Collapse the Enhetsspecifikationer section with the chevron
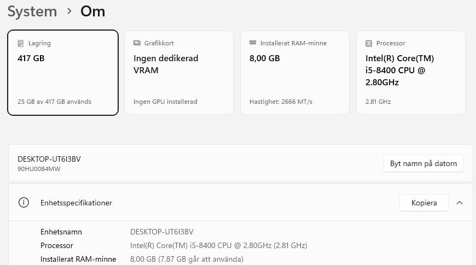The width and height of the screenshot is (476, 265). (x=460, y=203)
